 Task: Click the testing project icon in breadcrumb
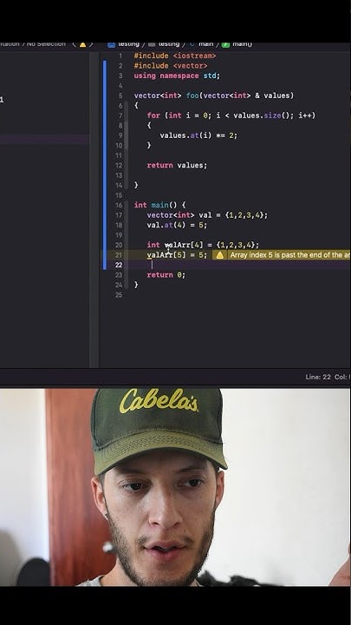112,44
